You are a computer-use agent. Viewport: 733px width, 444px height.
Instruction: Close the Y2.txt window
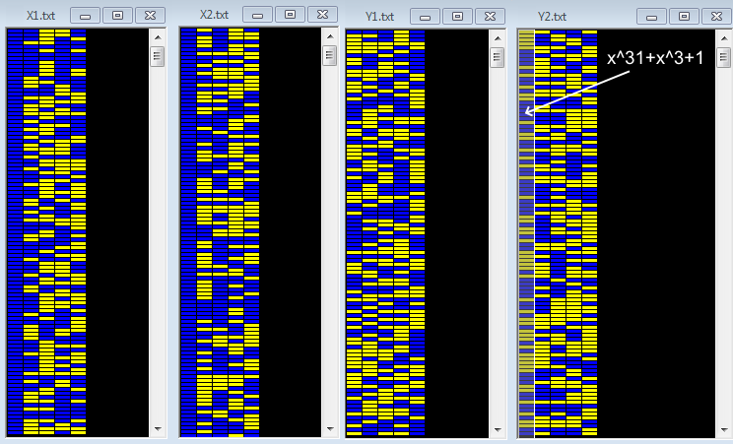tap(716, 17)
